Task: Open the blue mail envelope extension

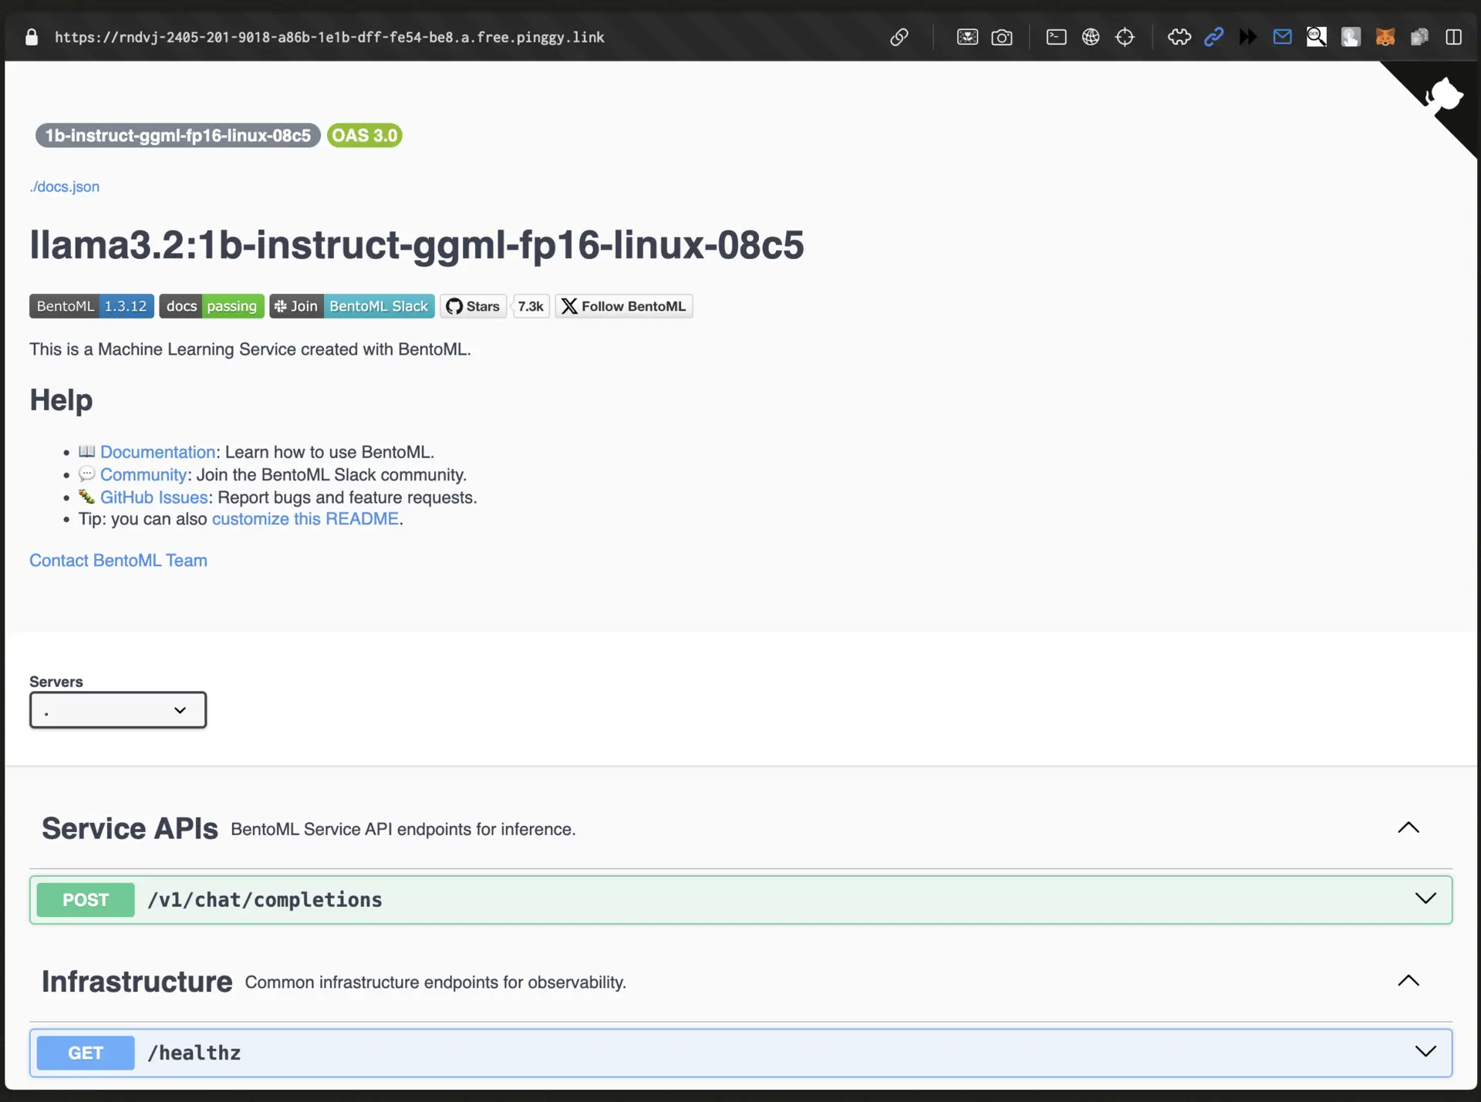Action: (1282, 37)
